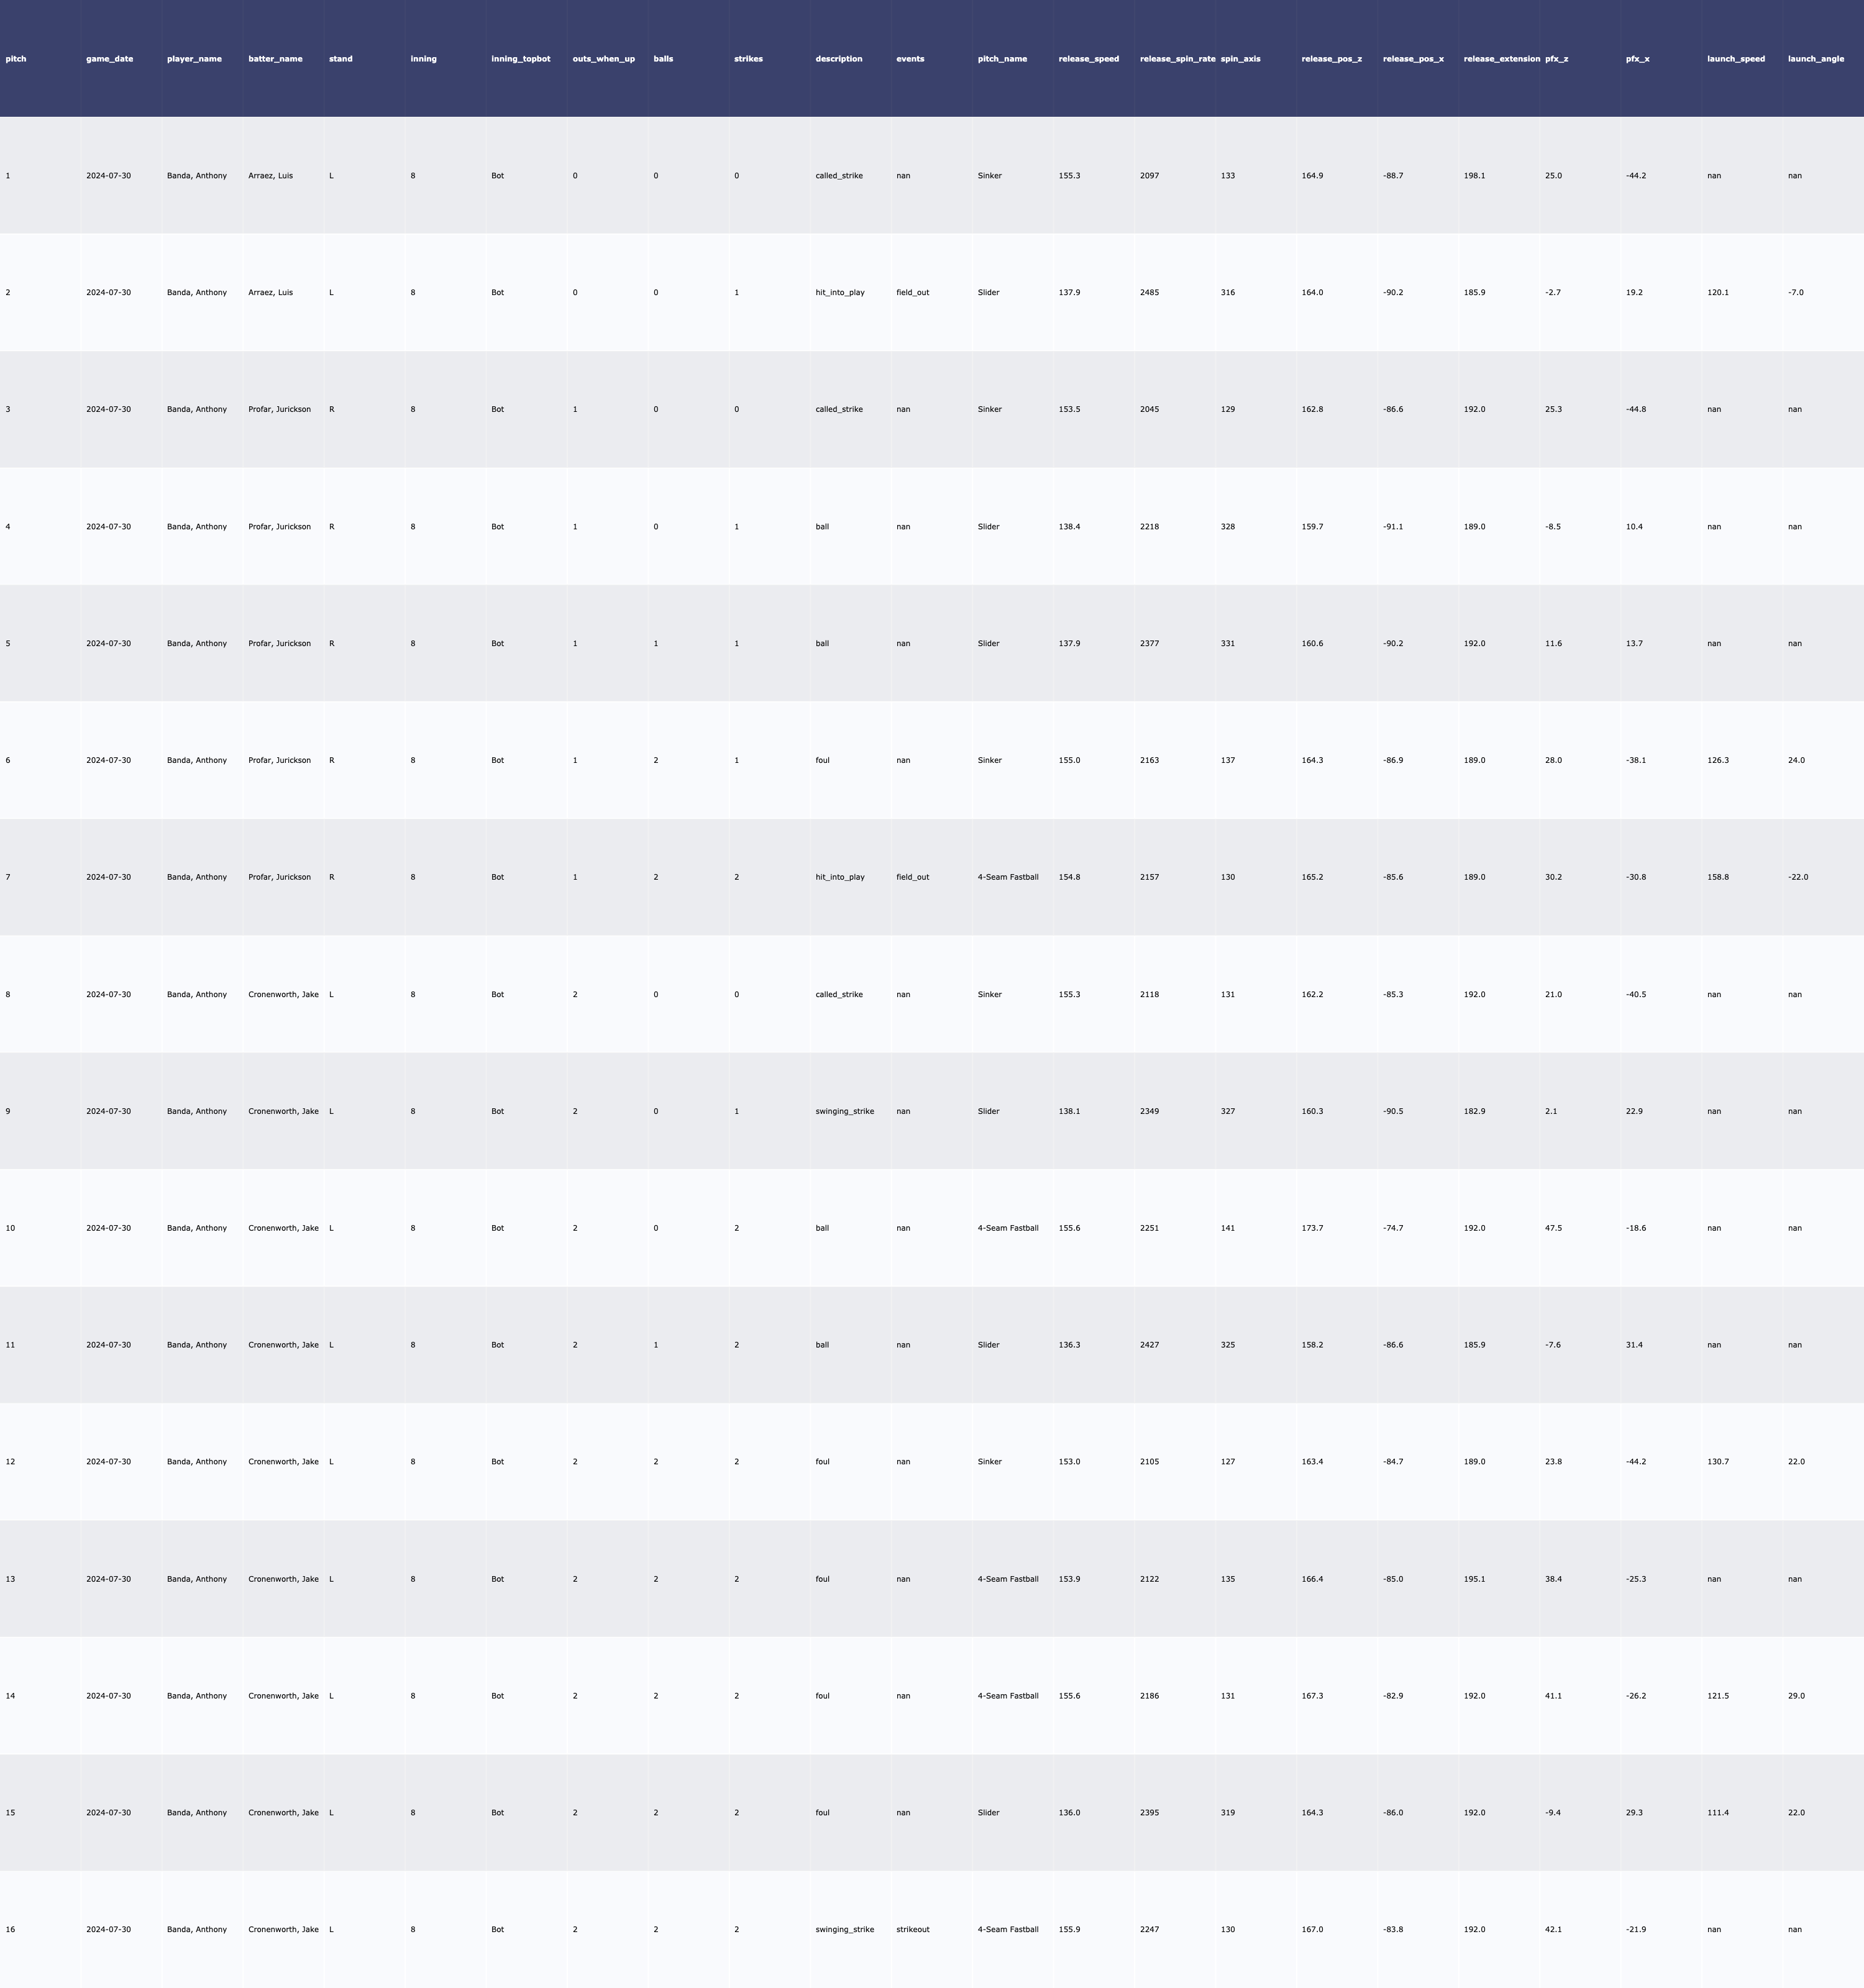Select Arraez, Luis in row 1
The image size is (1864, 1988).
270,176
